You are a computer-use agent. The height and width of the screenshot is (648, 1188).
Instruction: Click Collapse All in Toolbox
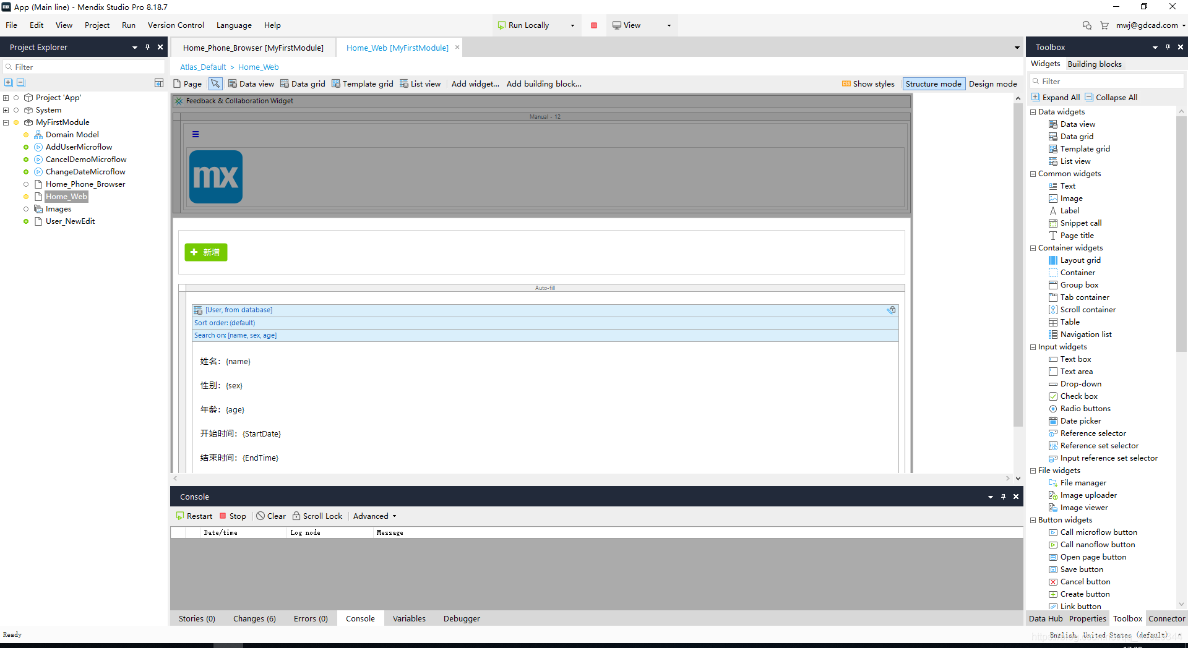click(1111, 97)
